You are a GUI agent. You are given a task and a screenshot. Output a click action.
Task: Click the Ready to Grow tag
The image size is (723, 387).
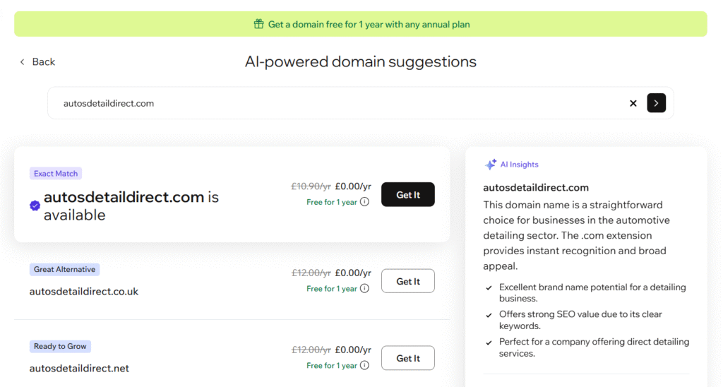(60, 346)
